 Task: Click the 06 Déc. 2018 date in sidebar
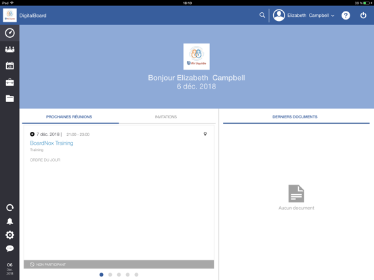(x=9, y=269)
